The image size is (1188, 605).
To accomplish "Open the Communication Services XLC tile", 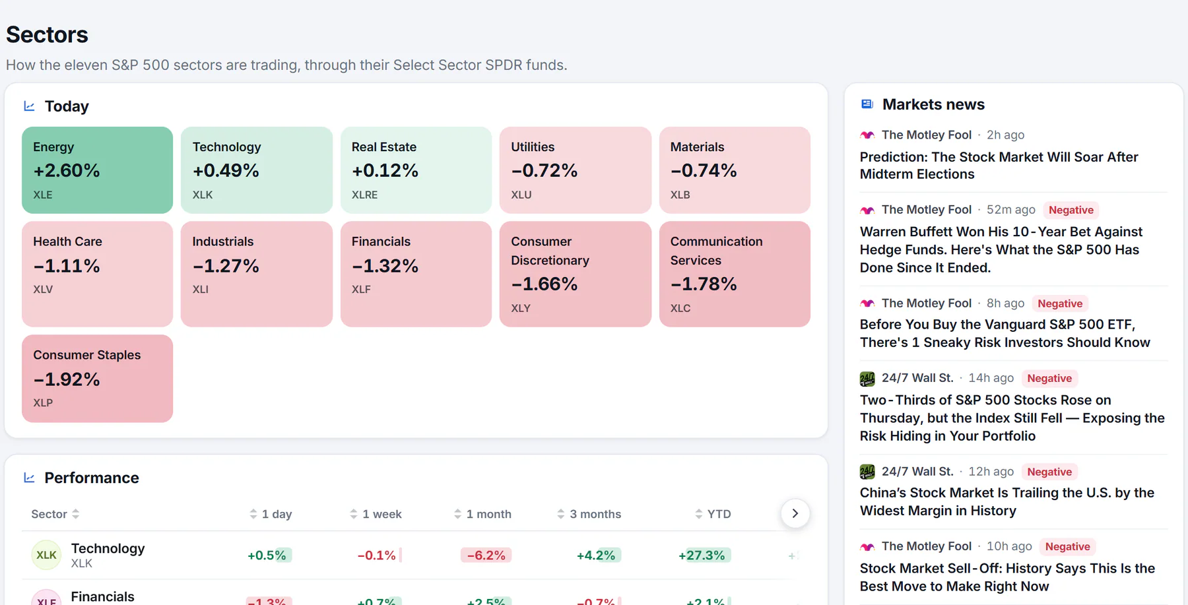I will click(735, 274).
